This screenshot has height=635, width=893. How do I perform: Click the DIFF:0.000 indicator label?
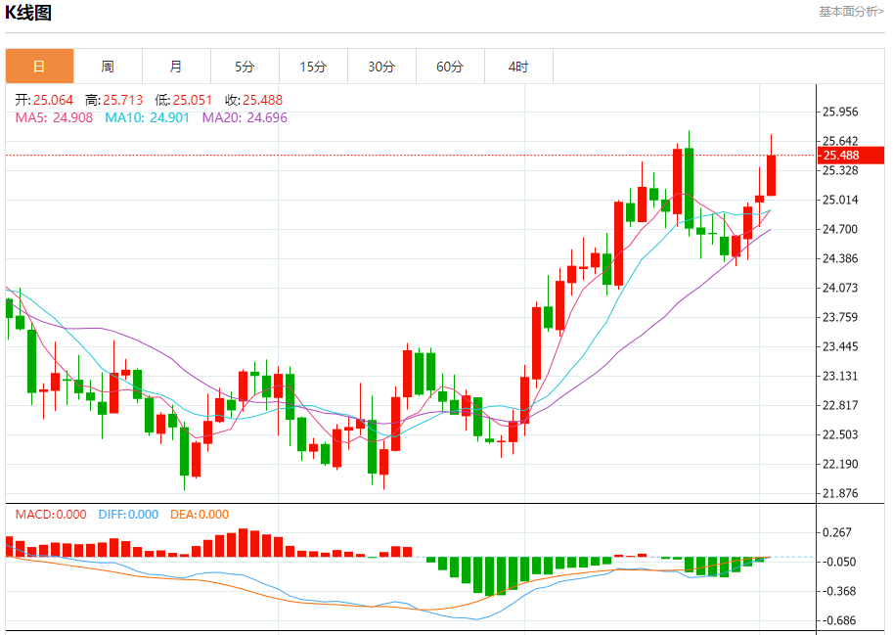128,515
